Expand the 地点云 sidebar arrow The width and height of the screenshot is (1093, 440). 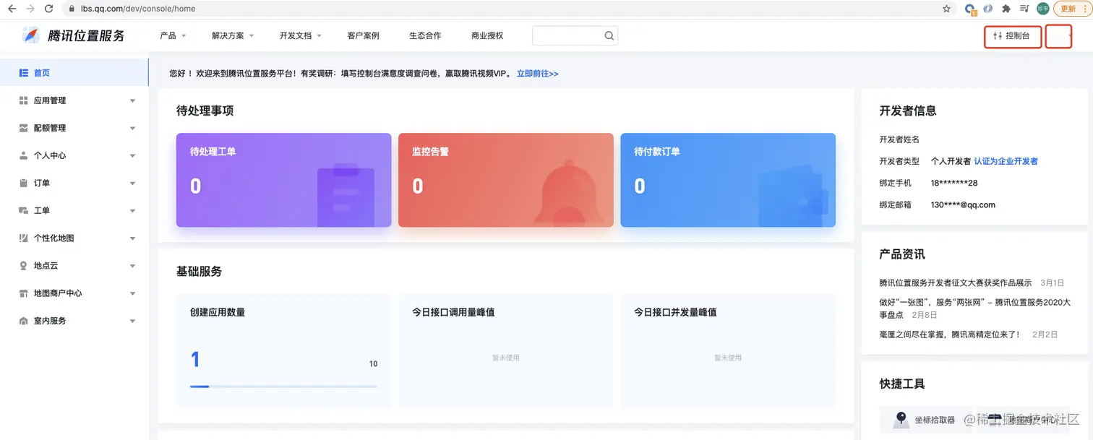click(132, 266)
